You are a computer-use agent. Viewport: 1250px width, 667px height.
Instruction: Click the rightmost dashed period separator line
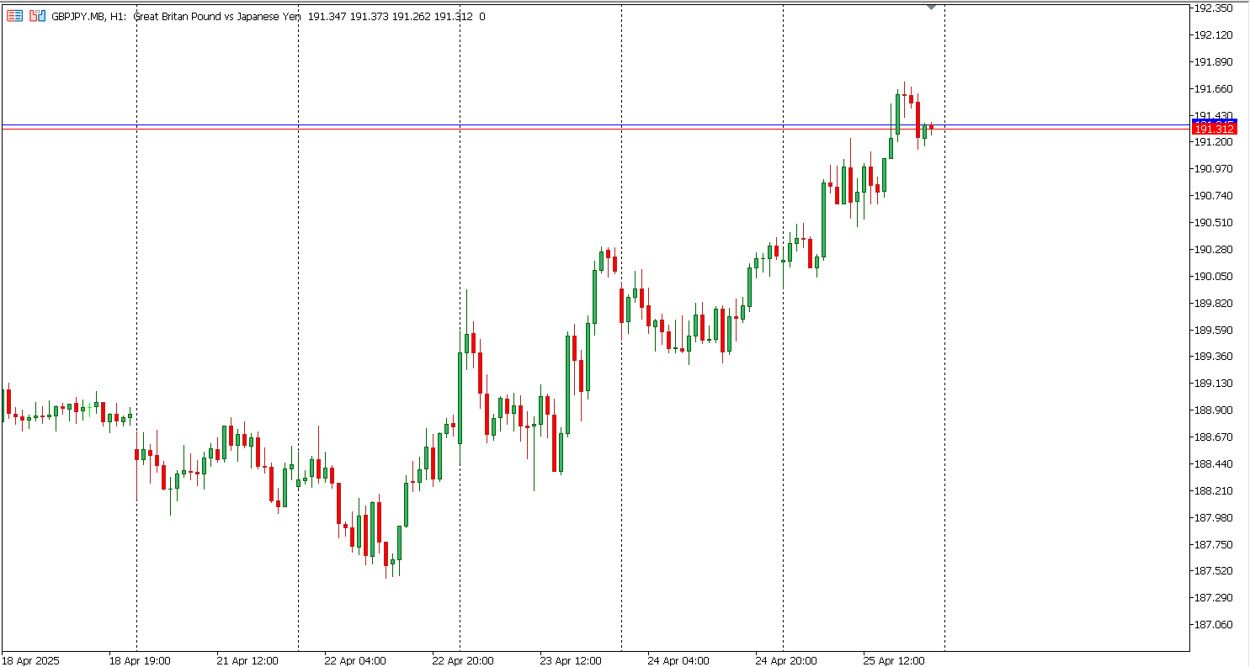pos(944,336)
